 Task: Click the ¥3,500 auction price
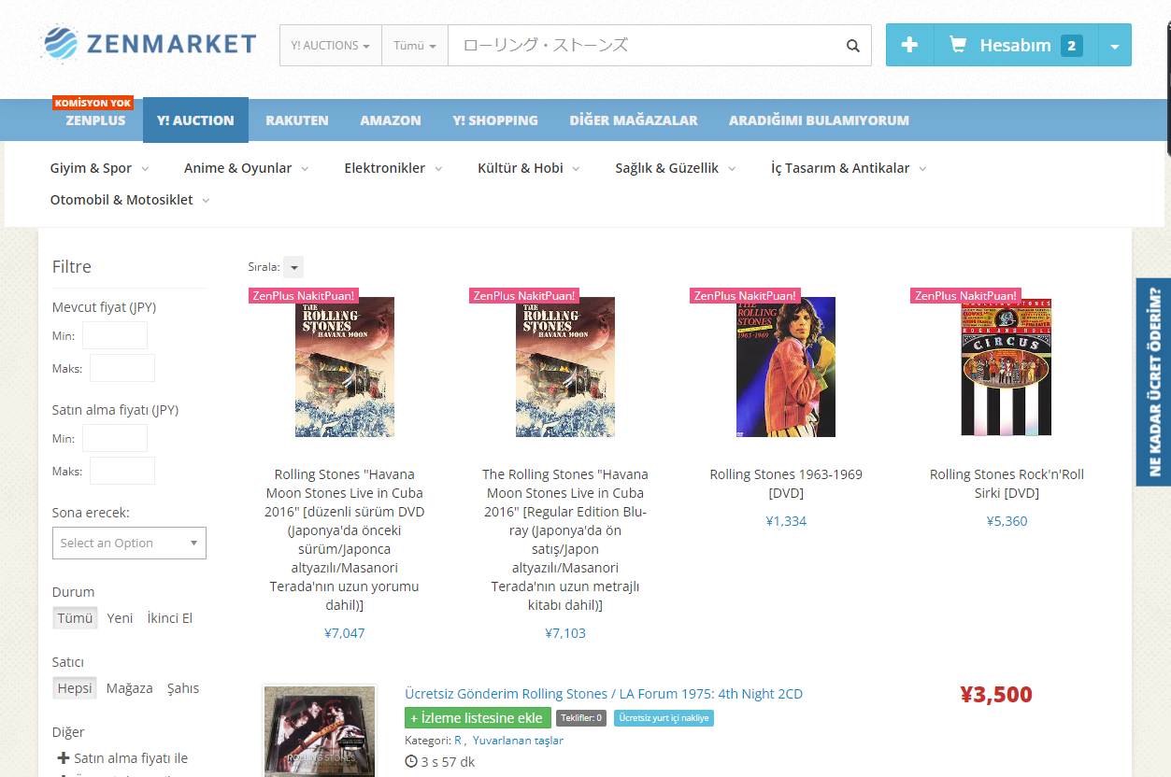[996, 694]
